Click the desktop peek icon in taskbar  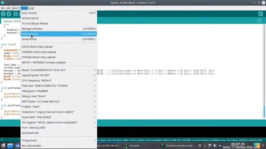coord(257,145)
